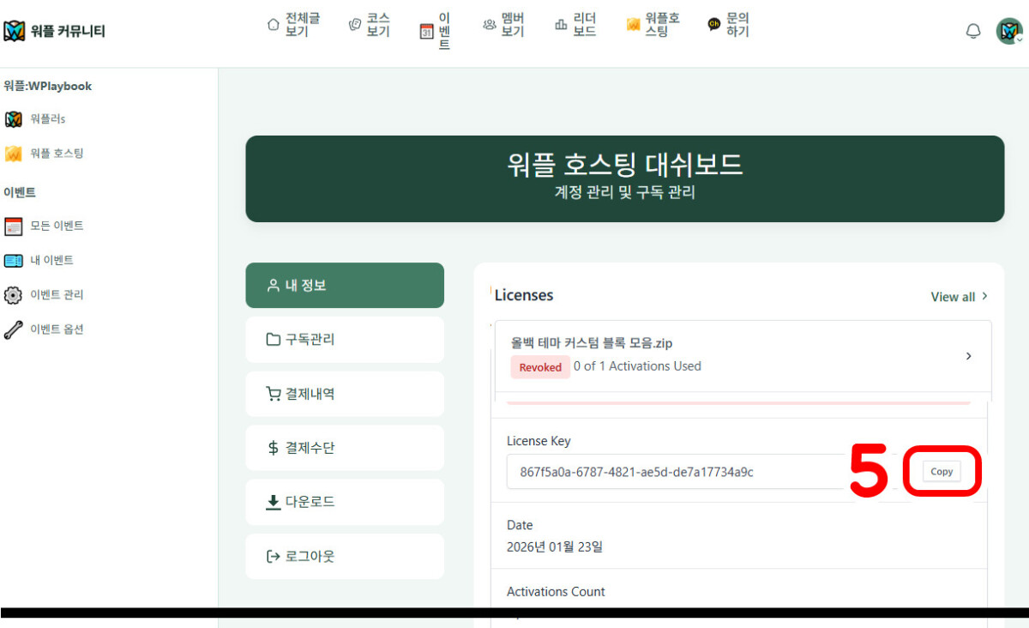Click the 워플 호스팅 crown icon
This screenshot has width=1029, height=628.
13,154
